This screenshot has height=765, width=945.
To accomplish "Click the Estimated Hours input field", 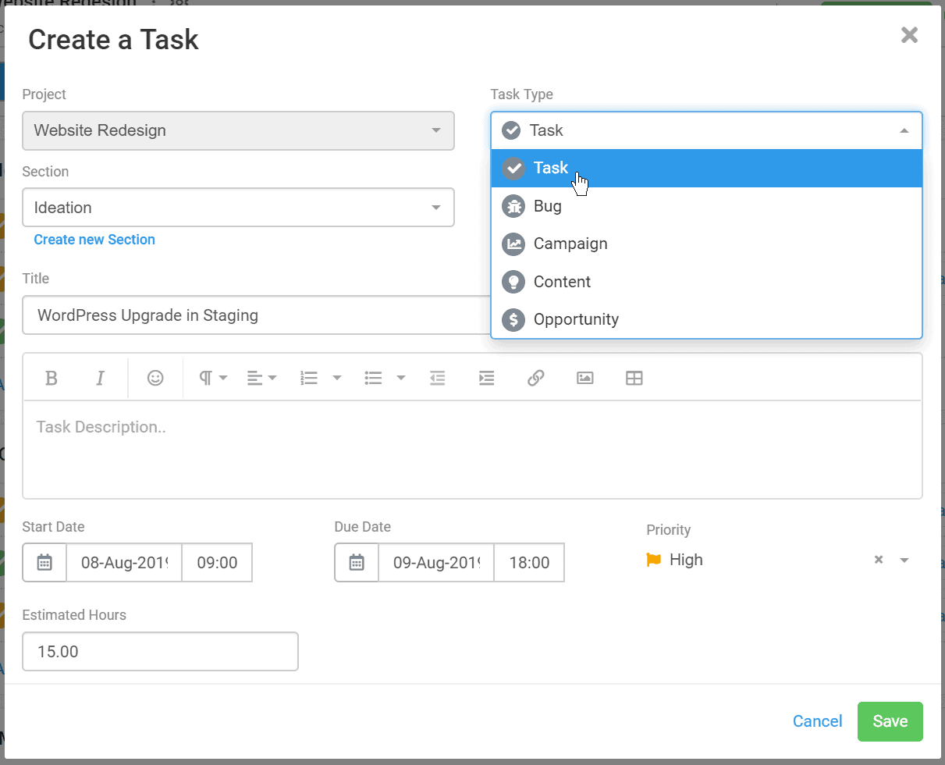I will click(x=160, y=652).
